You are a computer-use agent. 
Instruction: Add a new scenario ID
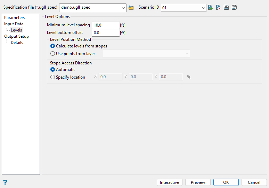pos(210,8)
